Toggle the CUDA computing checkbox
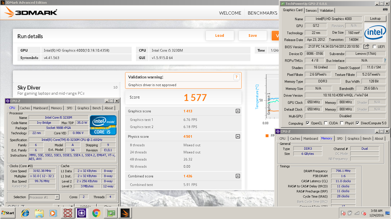 [x=326, y=123]
